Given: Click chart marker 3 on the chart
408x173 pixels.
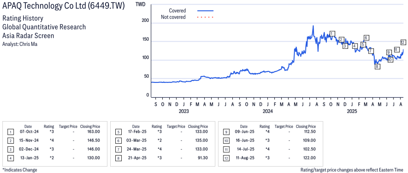Looking at the screenshot, I should coord(345,46).
